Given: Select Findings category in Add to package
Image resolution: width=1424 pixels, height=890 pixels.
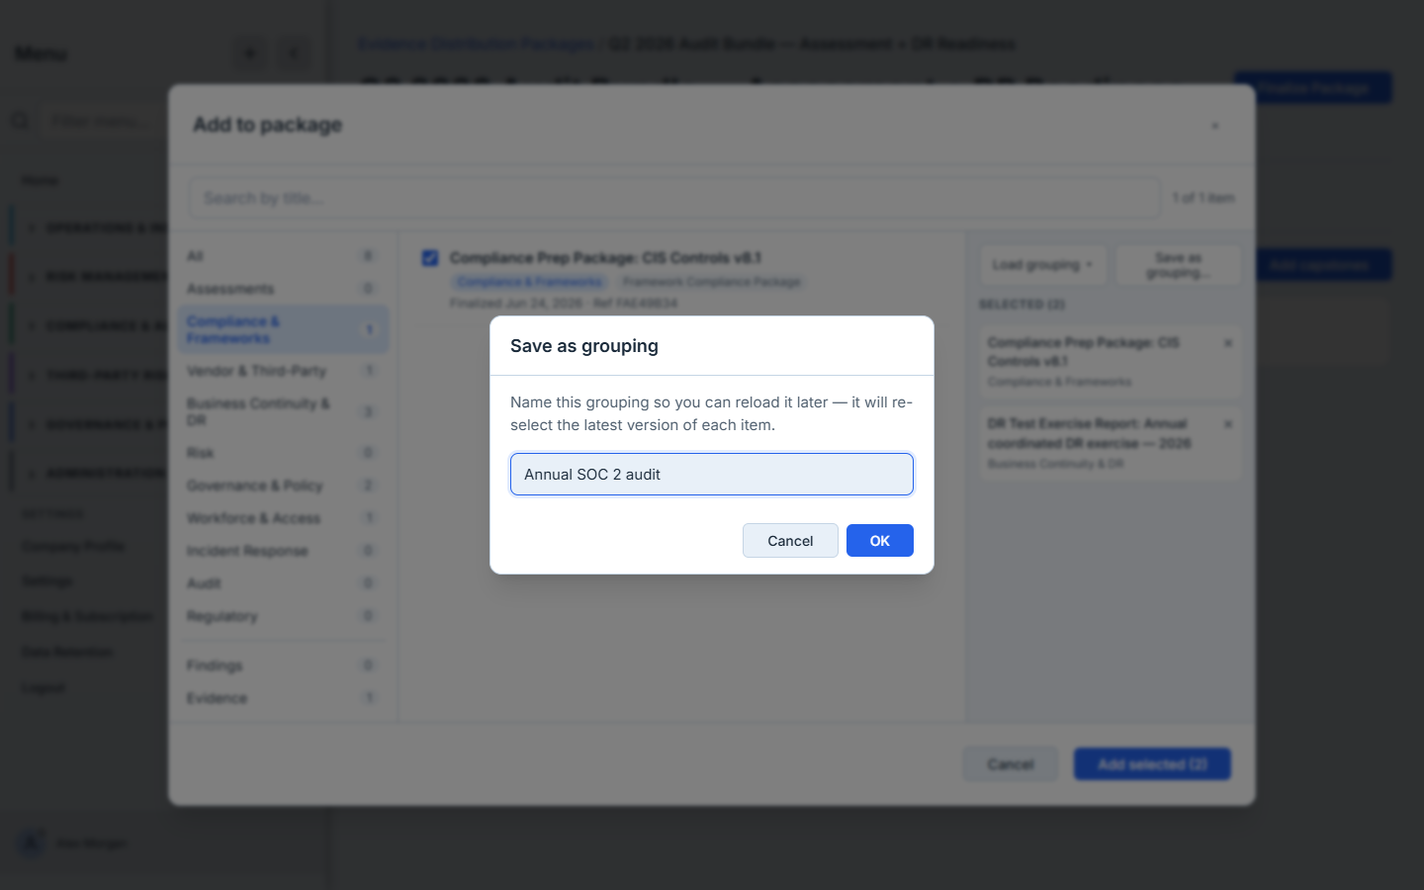Looking at the screenshot, I should [x=283, y=666].
